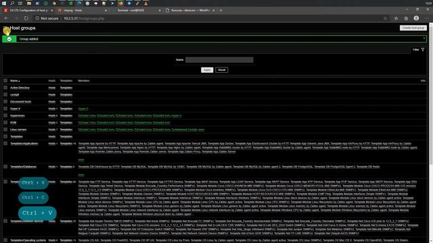Screen dimensions: 433x243
Task: Open the VLC cone taskbar icon
Action: [x=146, y=3]
